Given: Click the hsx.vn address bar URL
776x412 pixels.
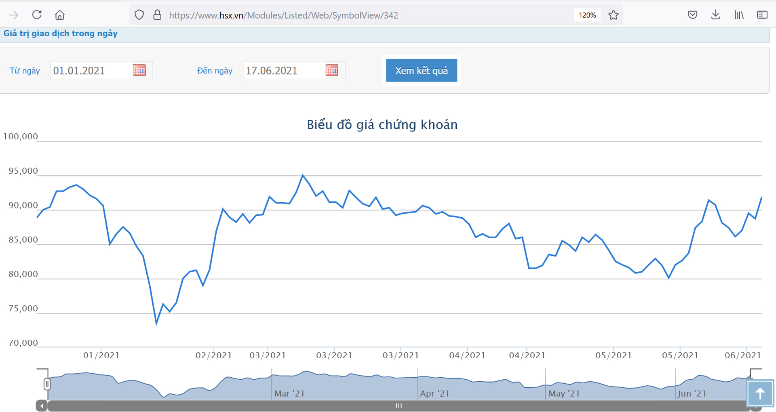Looking at the screenshot, I should point(283,15).
